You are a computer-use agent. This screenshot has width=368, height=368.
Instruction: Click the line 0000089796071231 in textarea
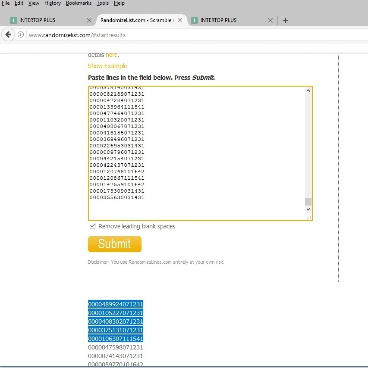pyautogui.click(x=117, y=152)
